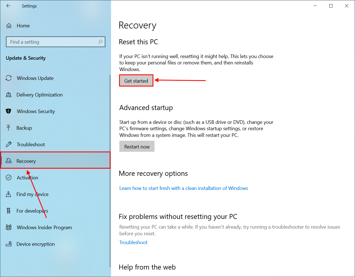Focus the Find a setting search box

(53, 42)
